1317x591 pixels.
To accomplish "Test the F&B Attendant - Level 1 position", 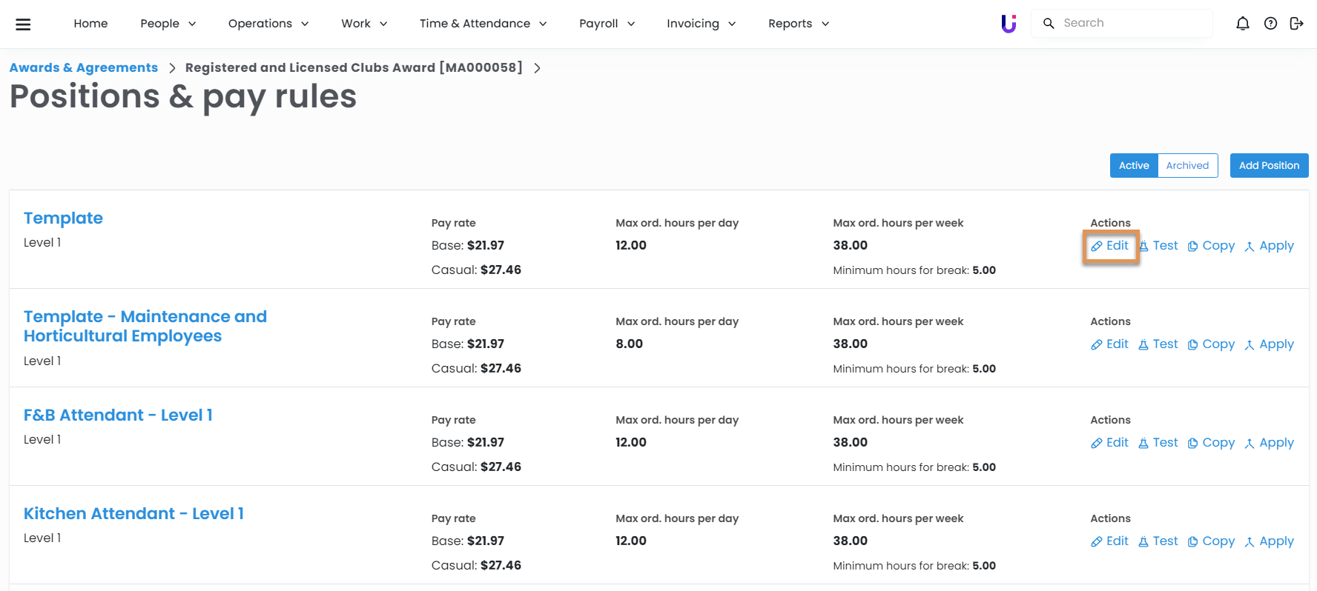I will coord(1158,443).
